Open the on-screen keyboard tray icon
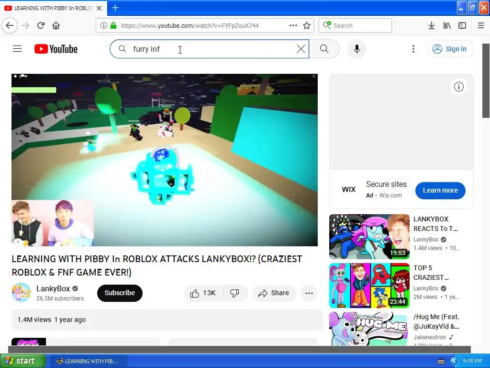 (x=441, y=361)
